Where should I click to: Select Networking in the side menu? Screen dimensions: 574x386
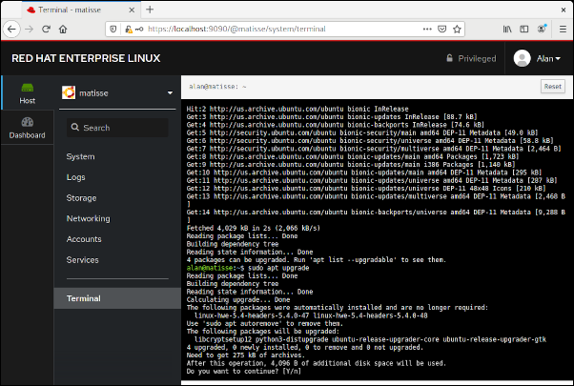click(88, 218)
